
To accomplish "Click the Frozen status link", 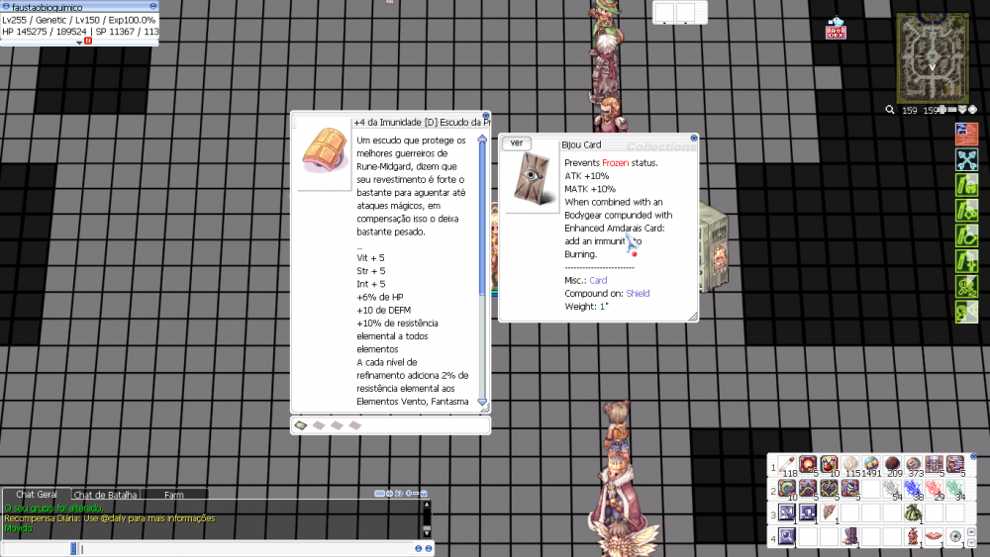I will 615,163.
